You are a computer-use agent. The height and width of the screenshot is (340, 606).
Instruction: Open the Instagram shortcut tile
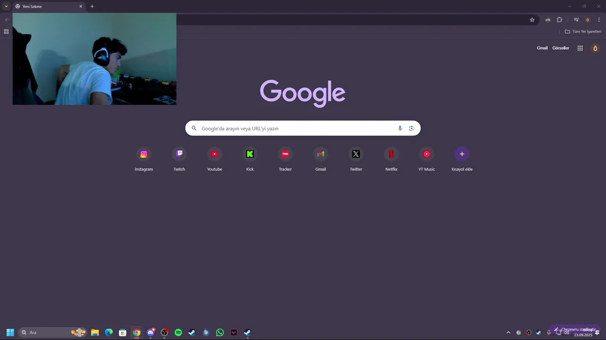tap(144, 159)
